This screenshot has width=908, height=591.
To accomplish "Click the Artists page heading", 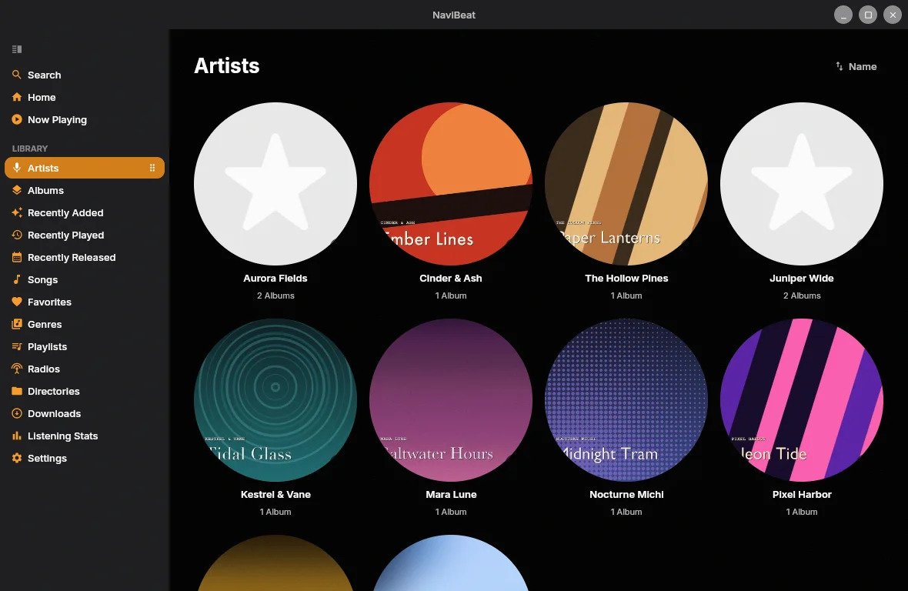I will tap(226, 66).
